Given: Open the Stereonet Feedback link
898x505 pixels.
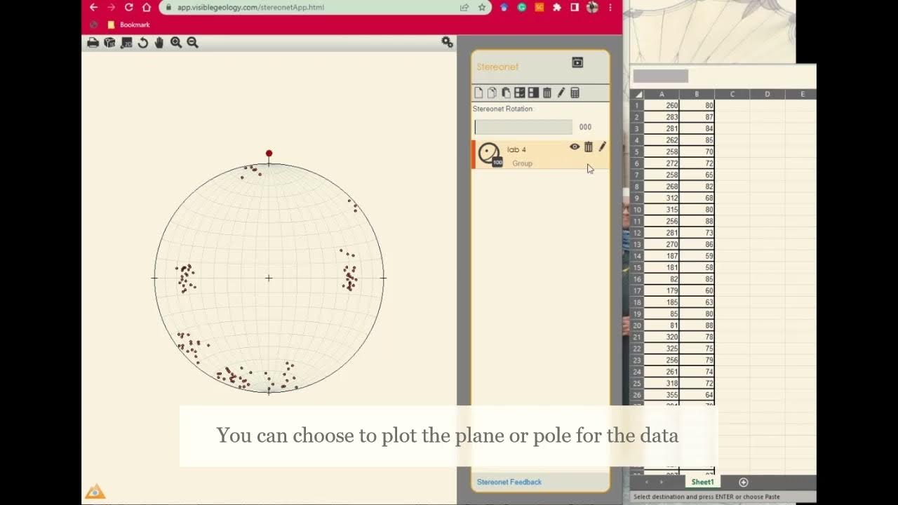Looking at the screenshot, I should pyautogui.click(x=509, y=482).
